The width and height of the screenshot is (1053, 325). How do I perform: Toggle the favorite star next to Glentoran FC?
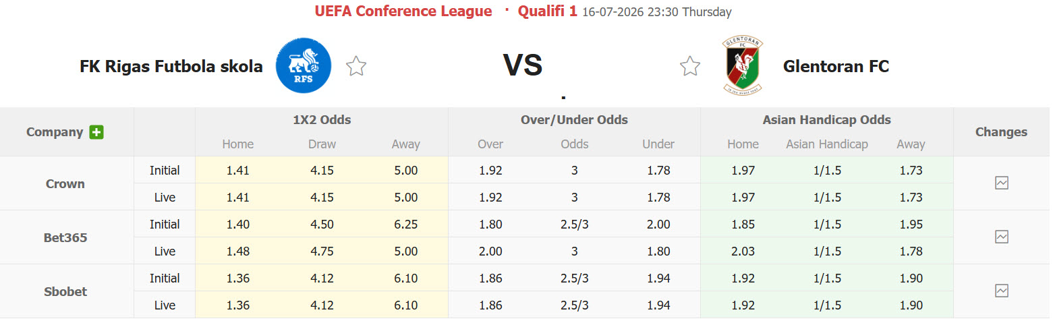tap(690, 66)
